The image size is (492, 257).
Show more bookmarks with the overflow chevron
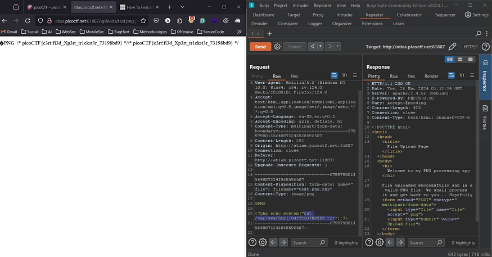pyautogui.click(x=238, y=33)
